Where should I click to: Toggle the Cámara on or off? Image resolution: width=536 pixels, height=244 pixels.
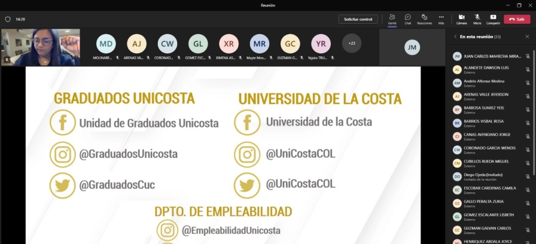pos(461,19)
